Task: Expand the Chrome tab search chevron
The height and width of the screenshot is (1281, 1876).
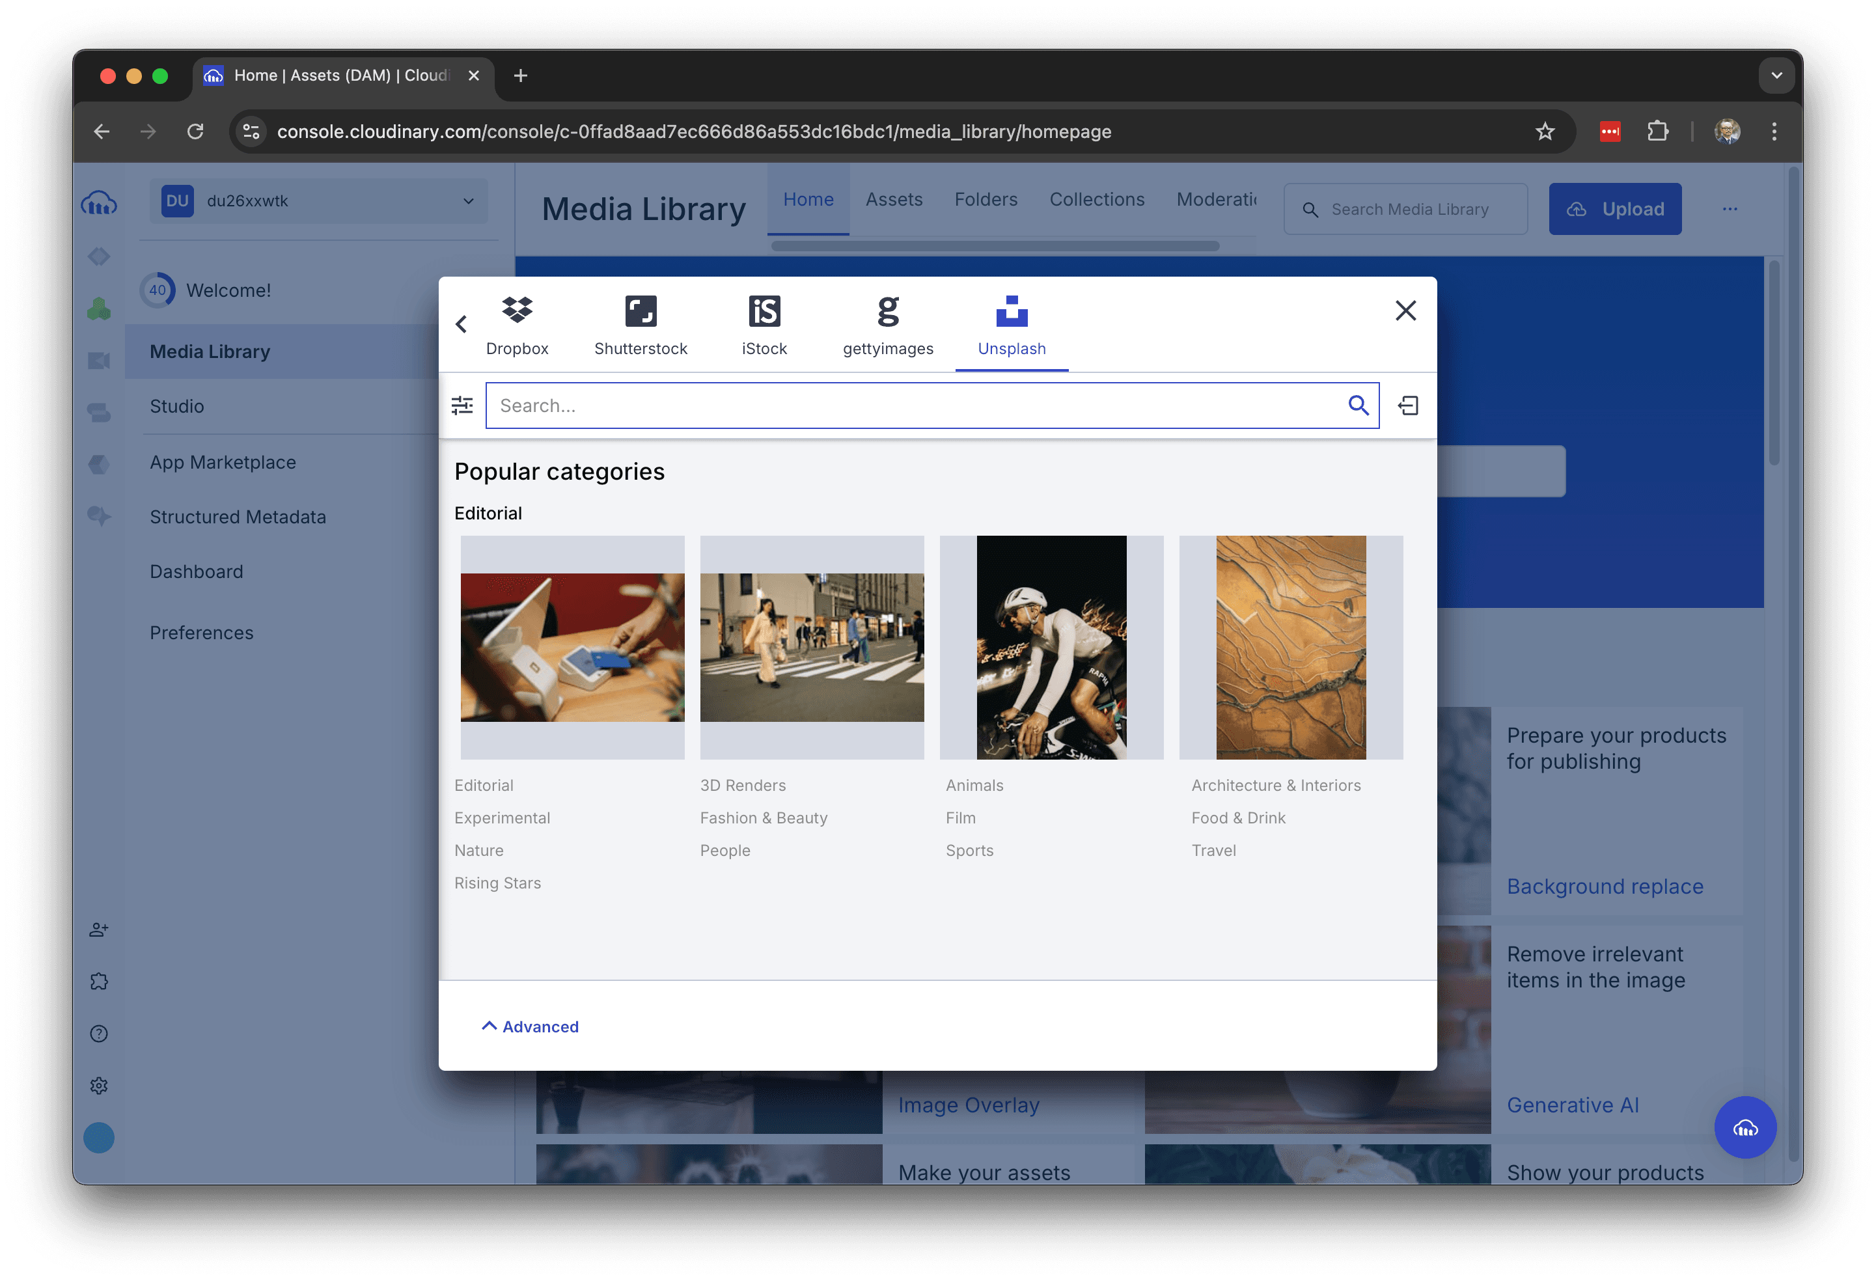Action: tap(1776, 75)
